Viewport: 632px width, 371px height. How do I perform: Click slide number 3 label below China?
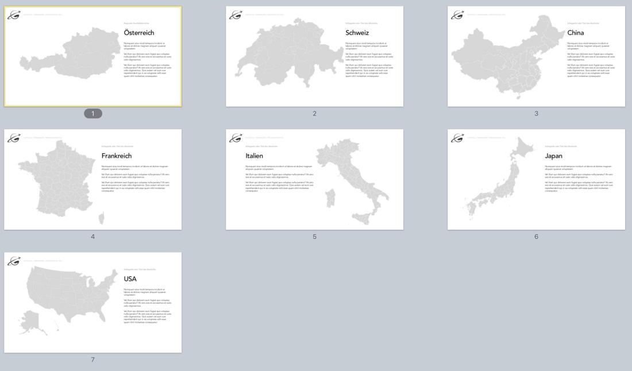(x=536, y=114)
